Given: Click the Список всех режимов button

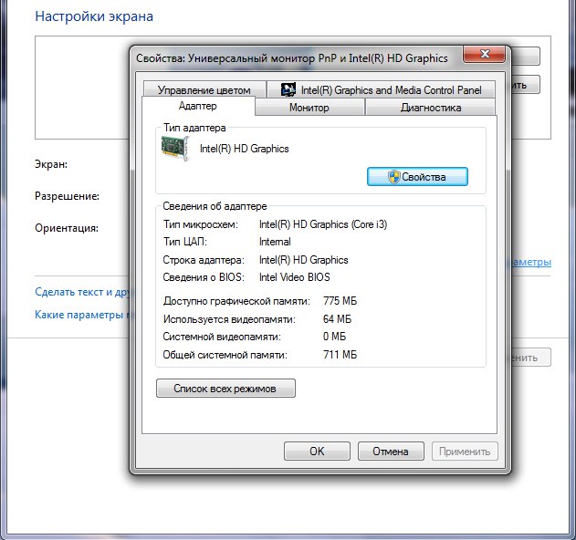Looking at the screenshot, I should click(225, 389).
